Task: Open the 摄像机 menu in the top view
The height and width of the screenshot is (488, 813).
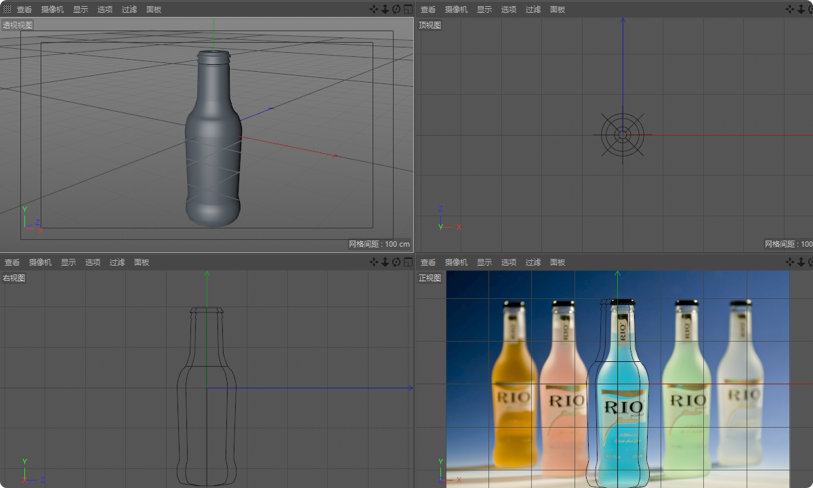Action: pyautogui.click(x=456, y=9)
